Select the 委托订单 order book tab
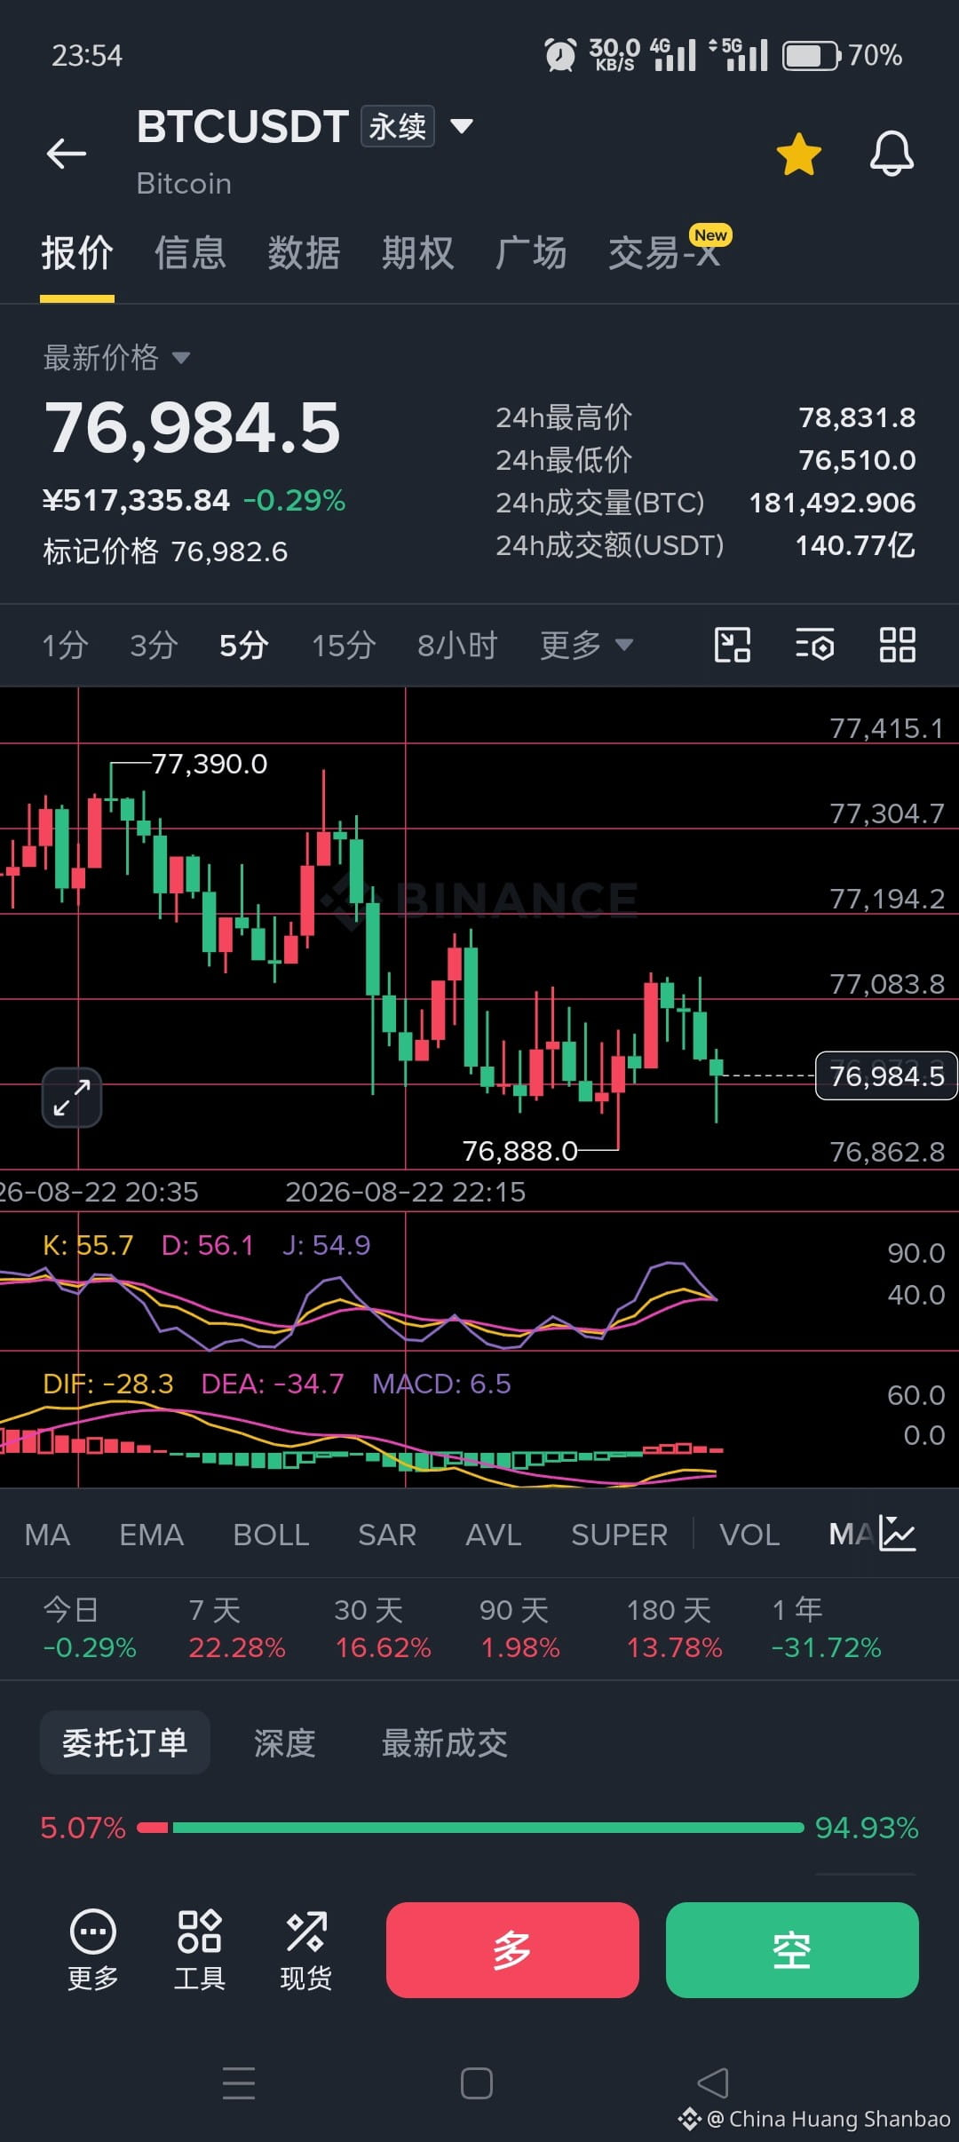Screen dimensions: 959x2142 (x=125, y=1742)
